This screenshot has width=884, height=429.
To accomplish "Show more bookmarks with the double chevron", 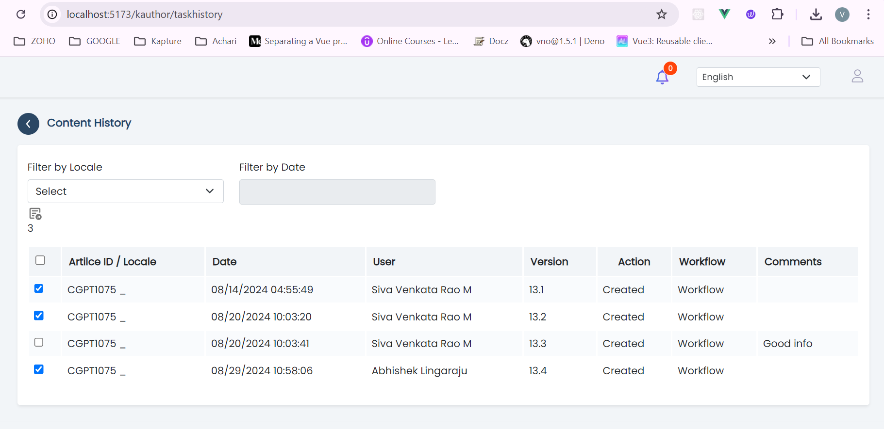I will point(772,41).
